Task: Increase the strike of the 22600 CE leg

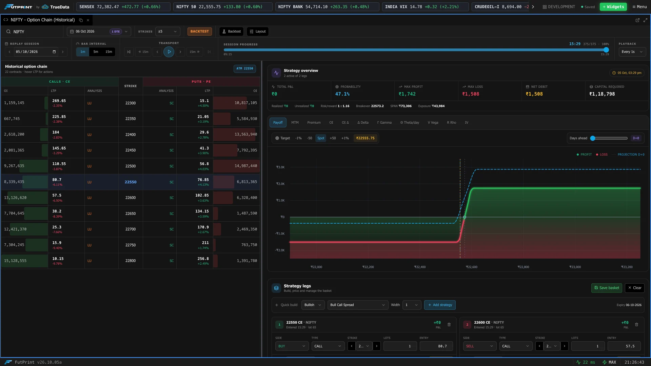Action: point(564,346)
